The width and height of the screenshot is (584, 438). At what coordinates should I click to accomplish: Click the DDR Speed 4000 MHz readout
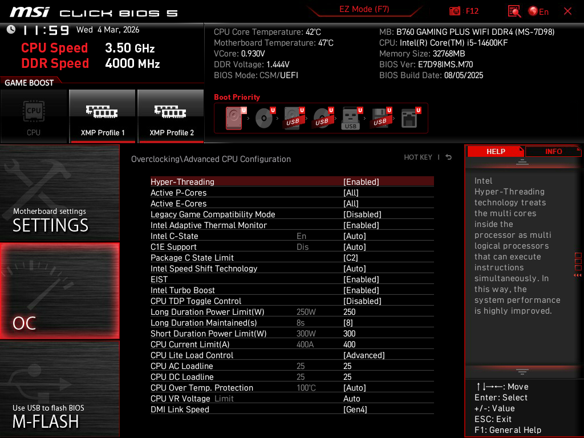91,63
